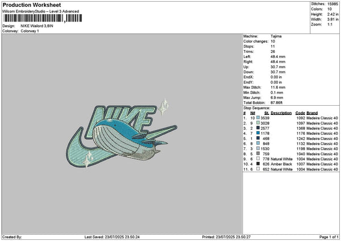Click the design name 'NIKE Wailord 3,8IN'
341x241 pixels.
point(37,26)
